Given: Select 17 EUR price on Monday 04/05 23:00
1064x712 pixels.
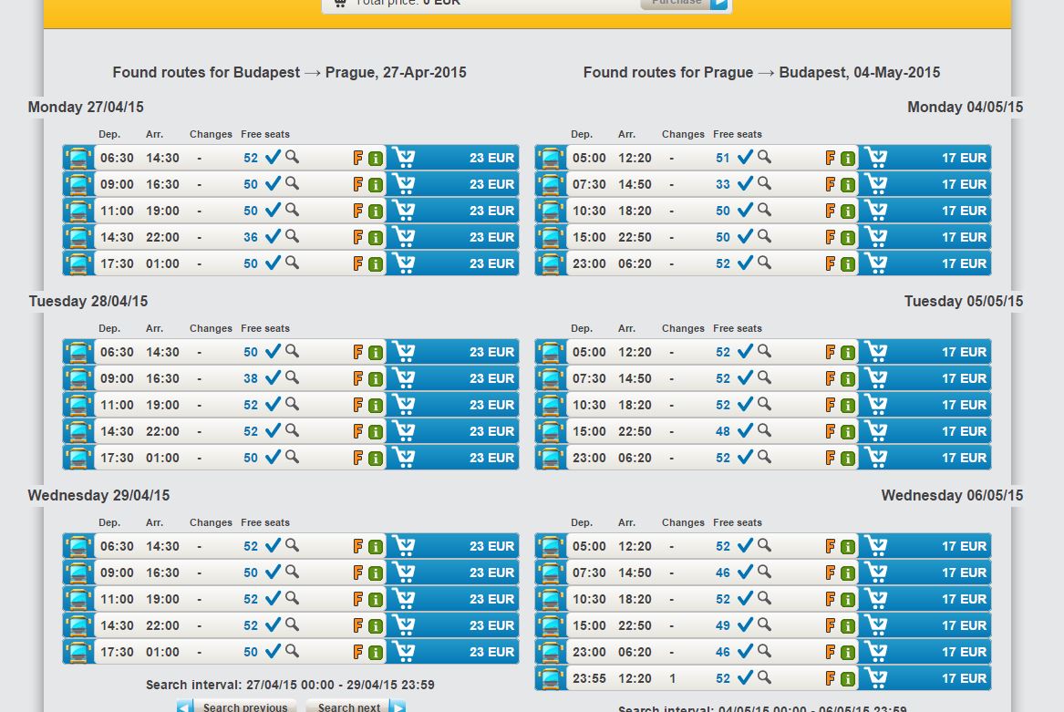Looking at the screenshot, I should 964,263.
